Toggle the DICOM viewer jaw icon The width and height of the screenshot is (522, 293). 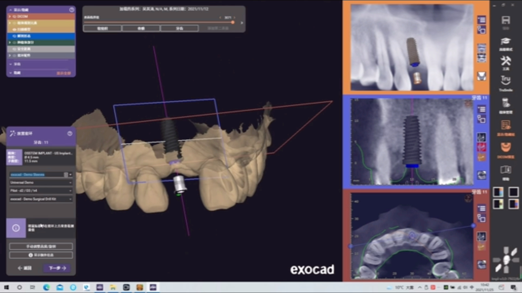505,147
